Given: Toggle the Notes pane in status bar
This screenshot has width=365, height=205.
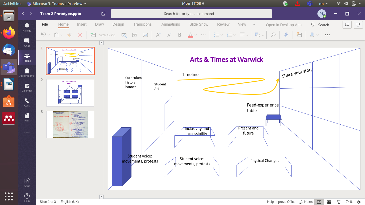Looking at the screenshot, I should [306, 202].
